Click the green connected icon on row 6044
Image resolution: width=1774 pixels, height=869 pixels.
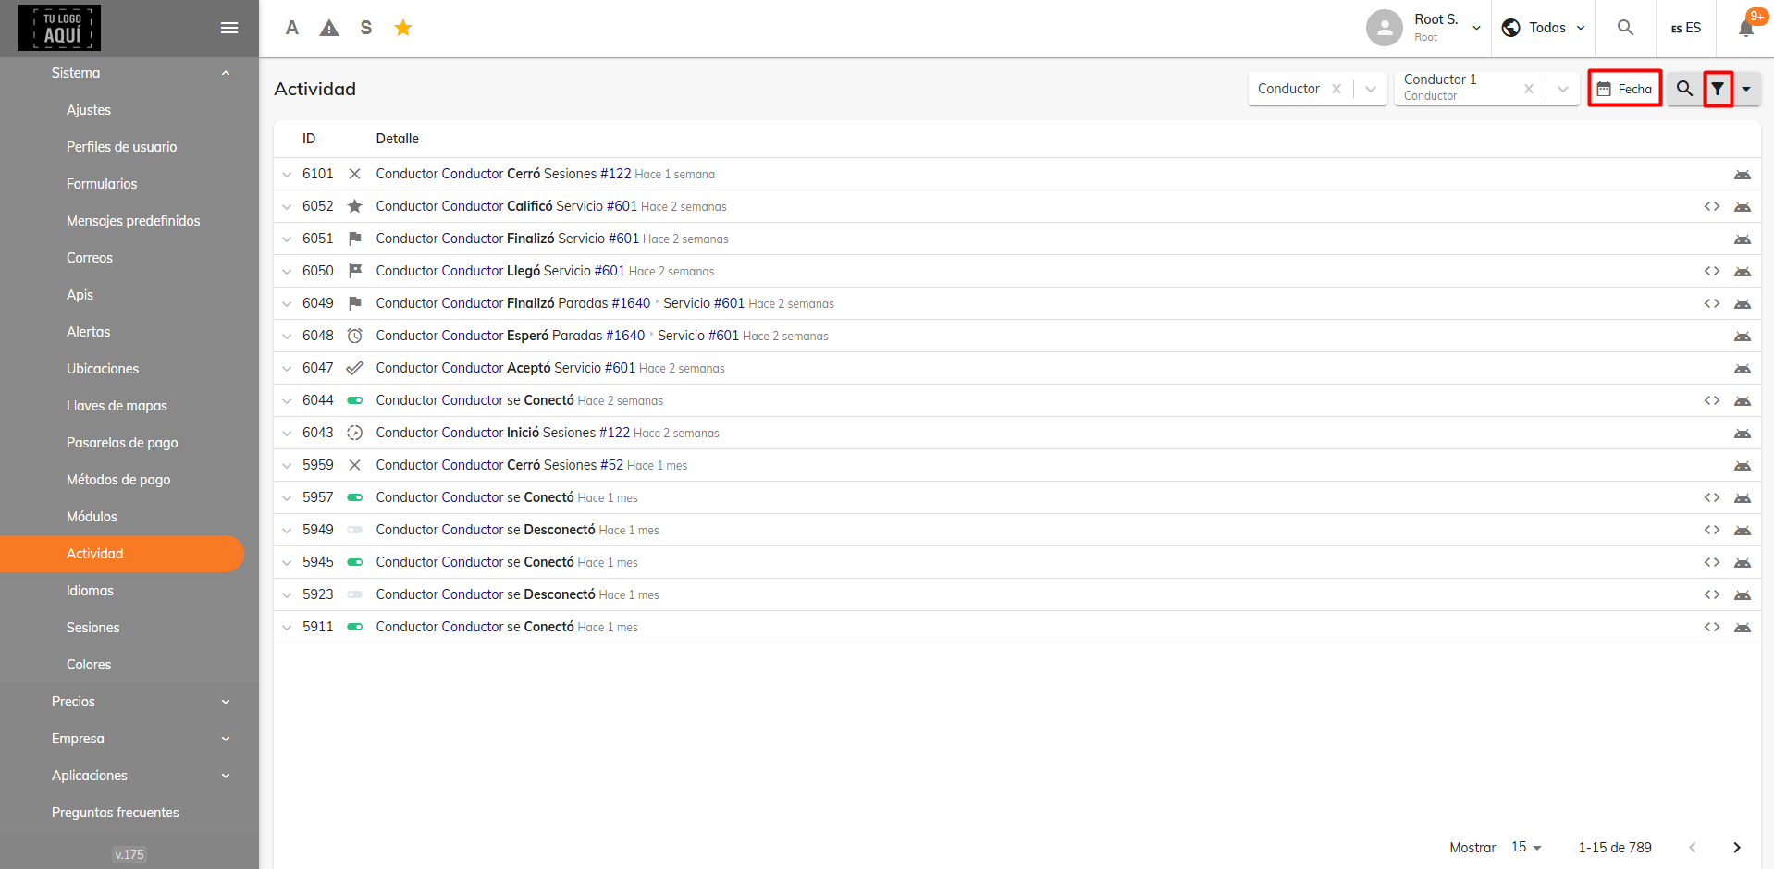(354, 400)
